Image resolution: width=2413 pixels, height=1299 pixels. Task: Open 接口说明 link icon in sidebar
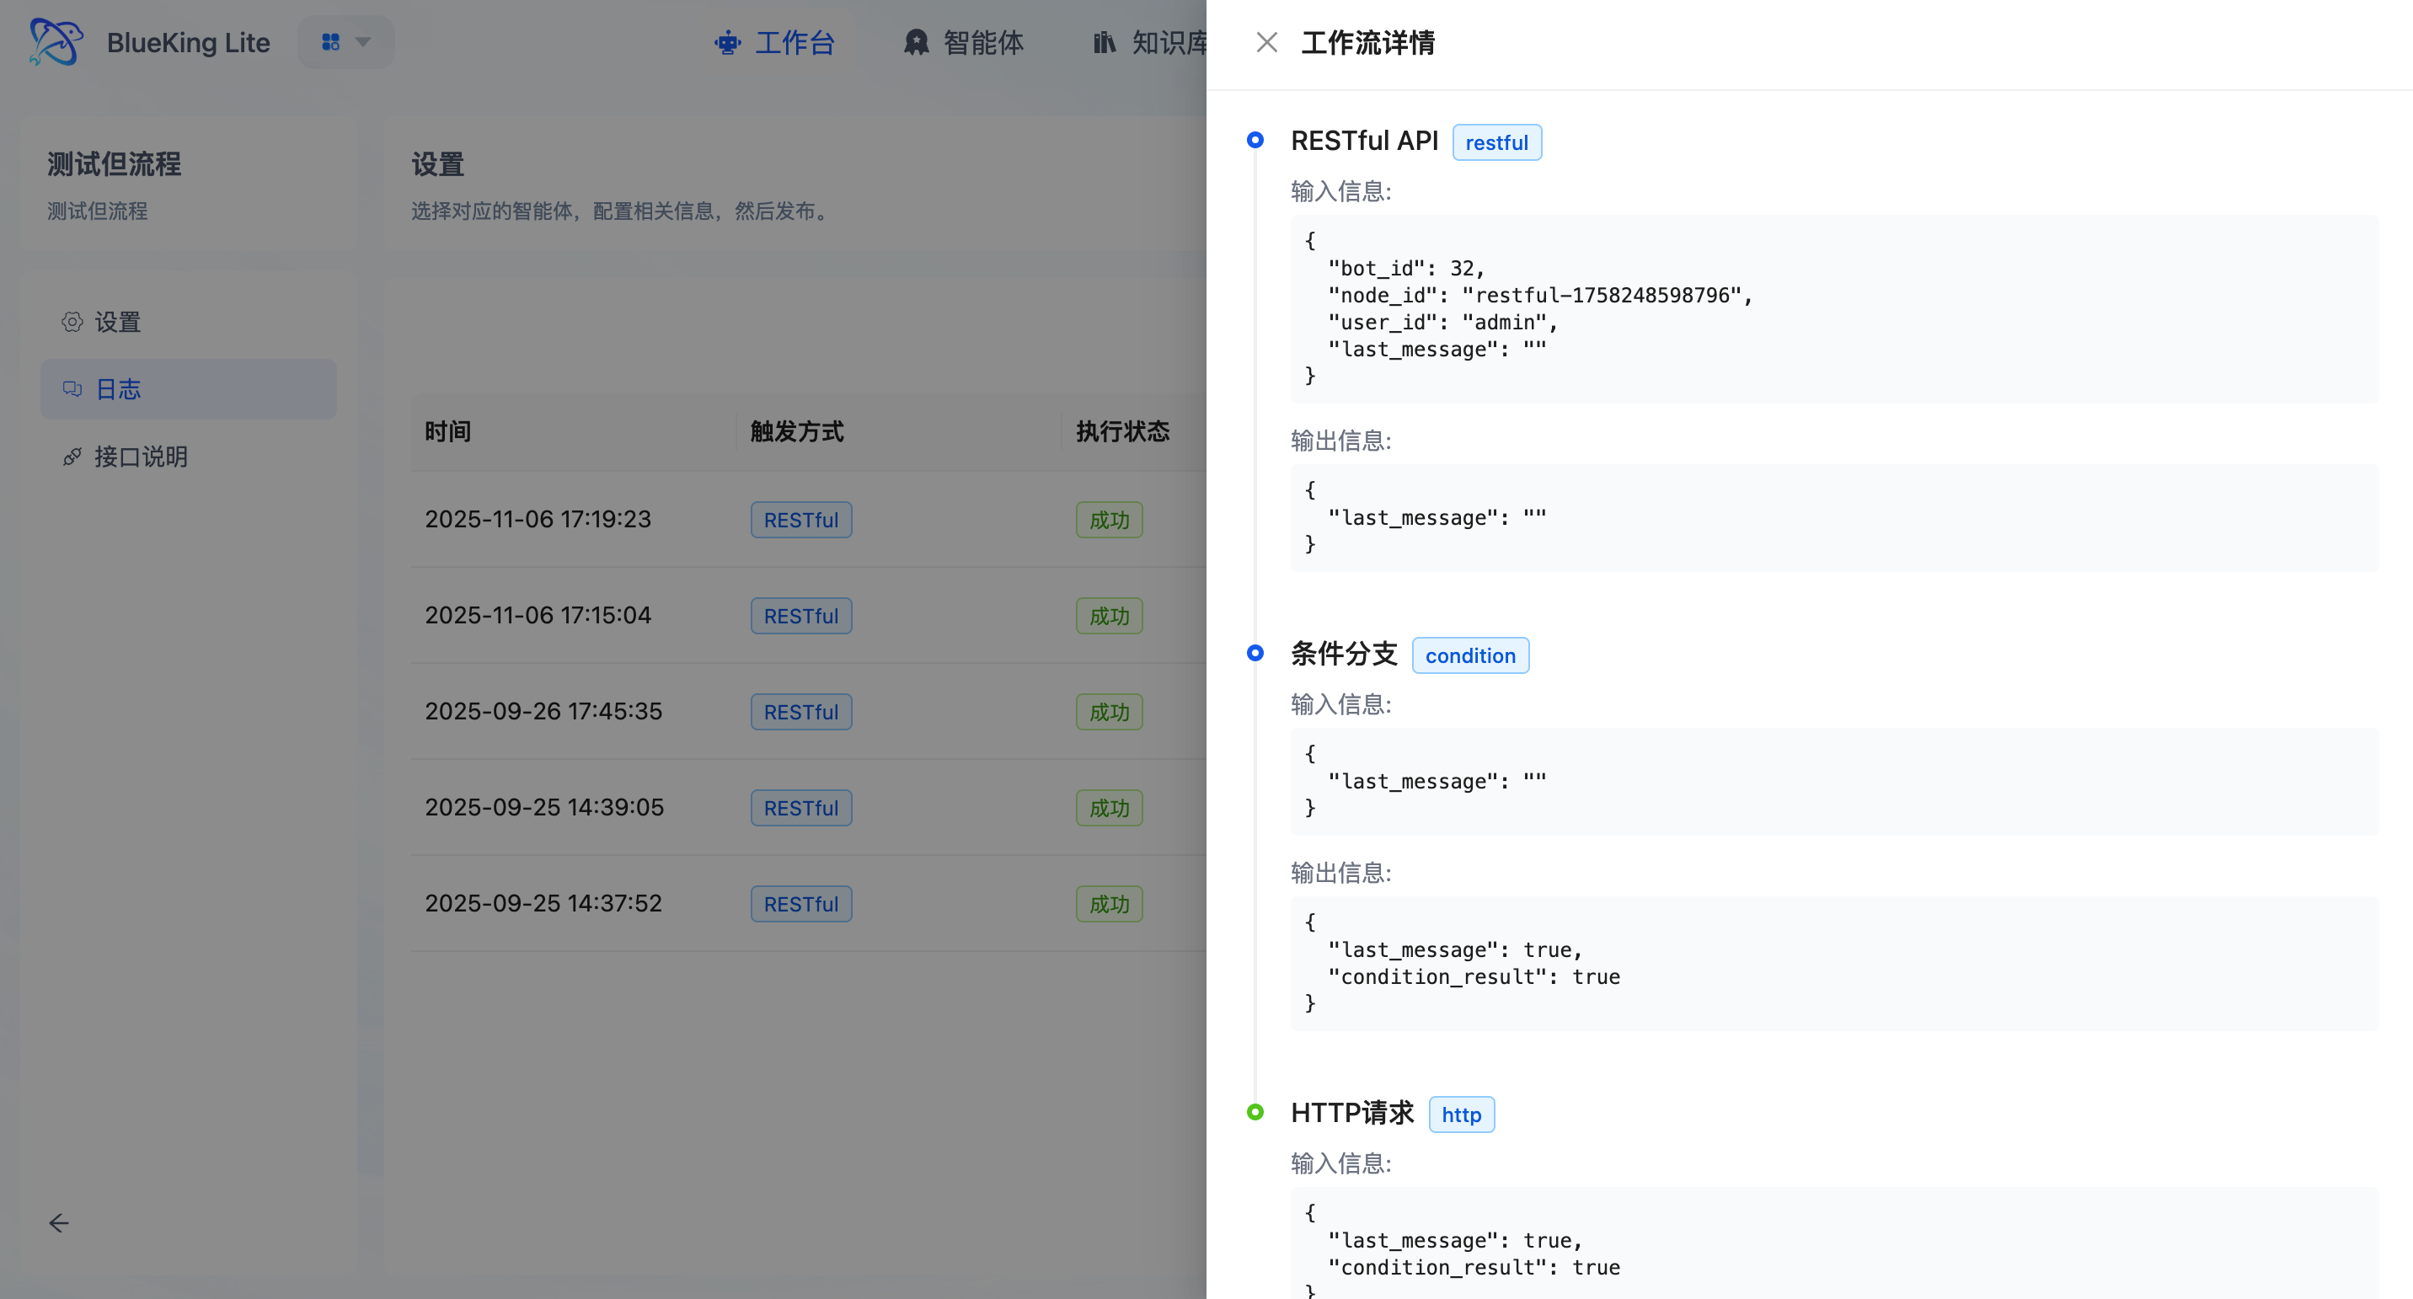[x=72, y=457]
